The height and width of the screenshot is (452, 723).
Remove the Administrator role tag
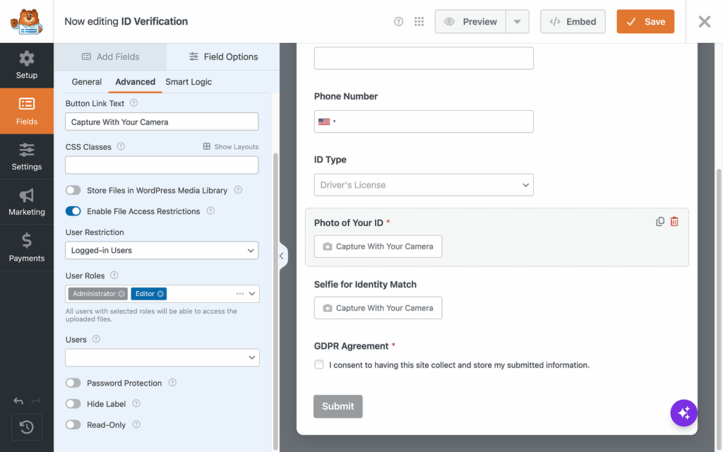(x=121, y=294)
